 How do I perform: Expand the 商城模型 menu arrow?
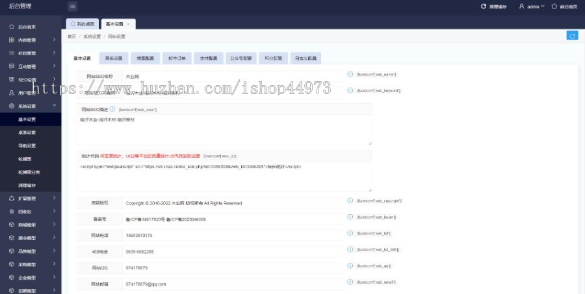[54, 225]
